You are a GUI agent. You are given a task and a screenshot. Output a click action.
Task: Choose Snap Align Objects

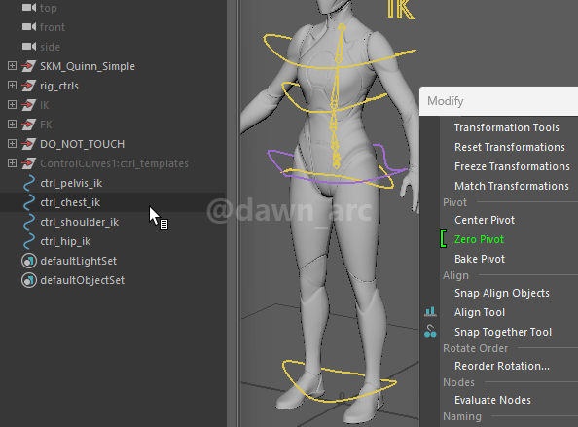tap(502, 293)
